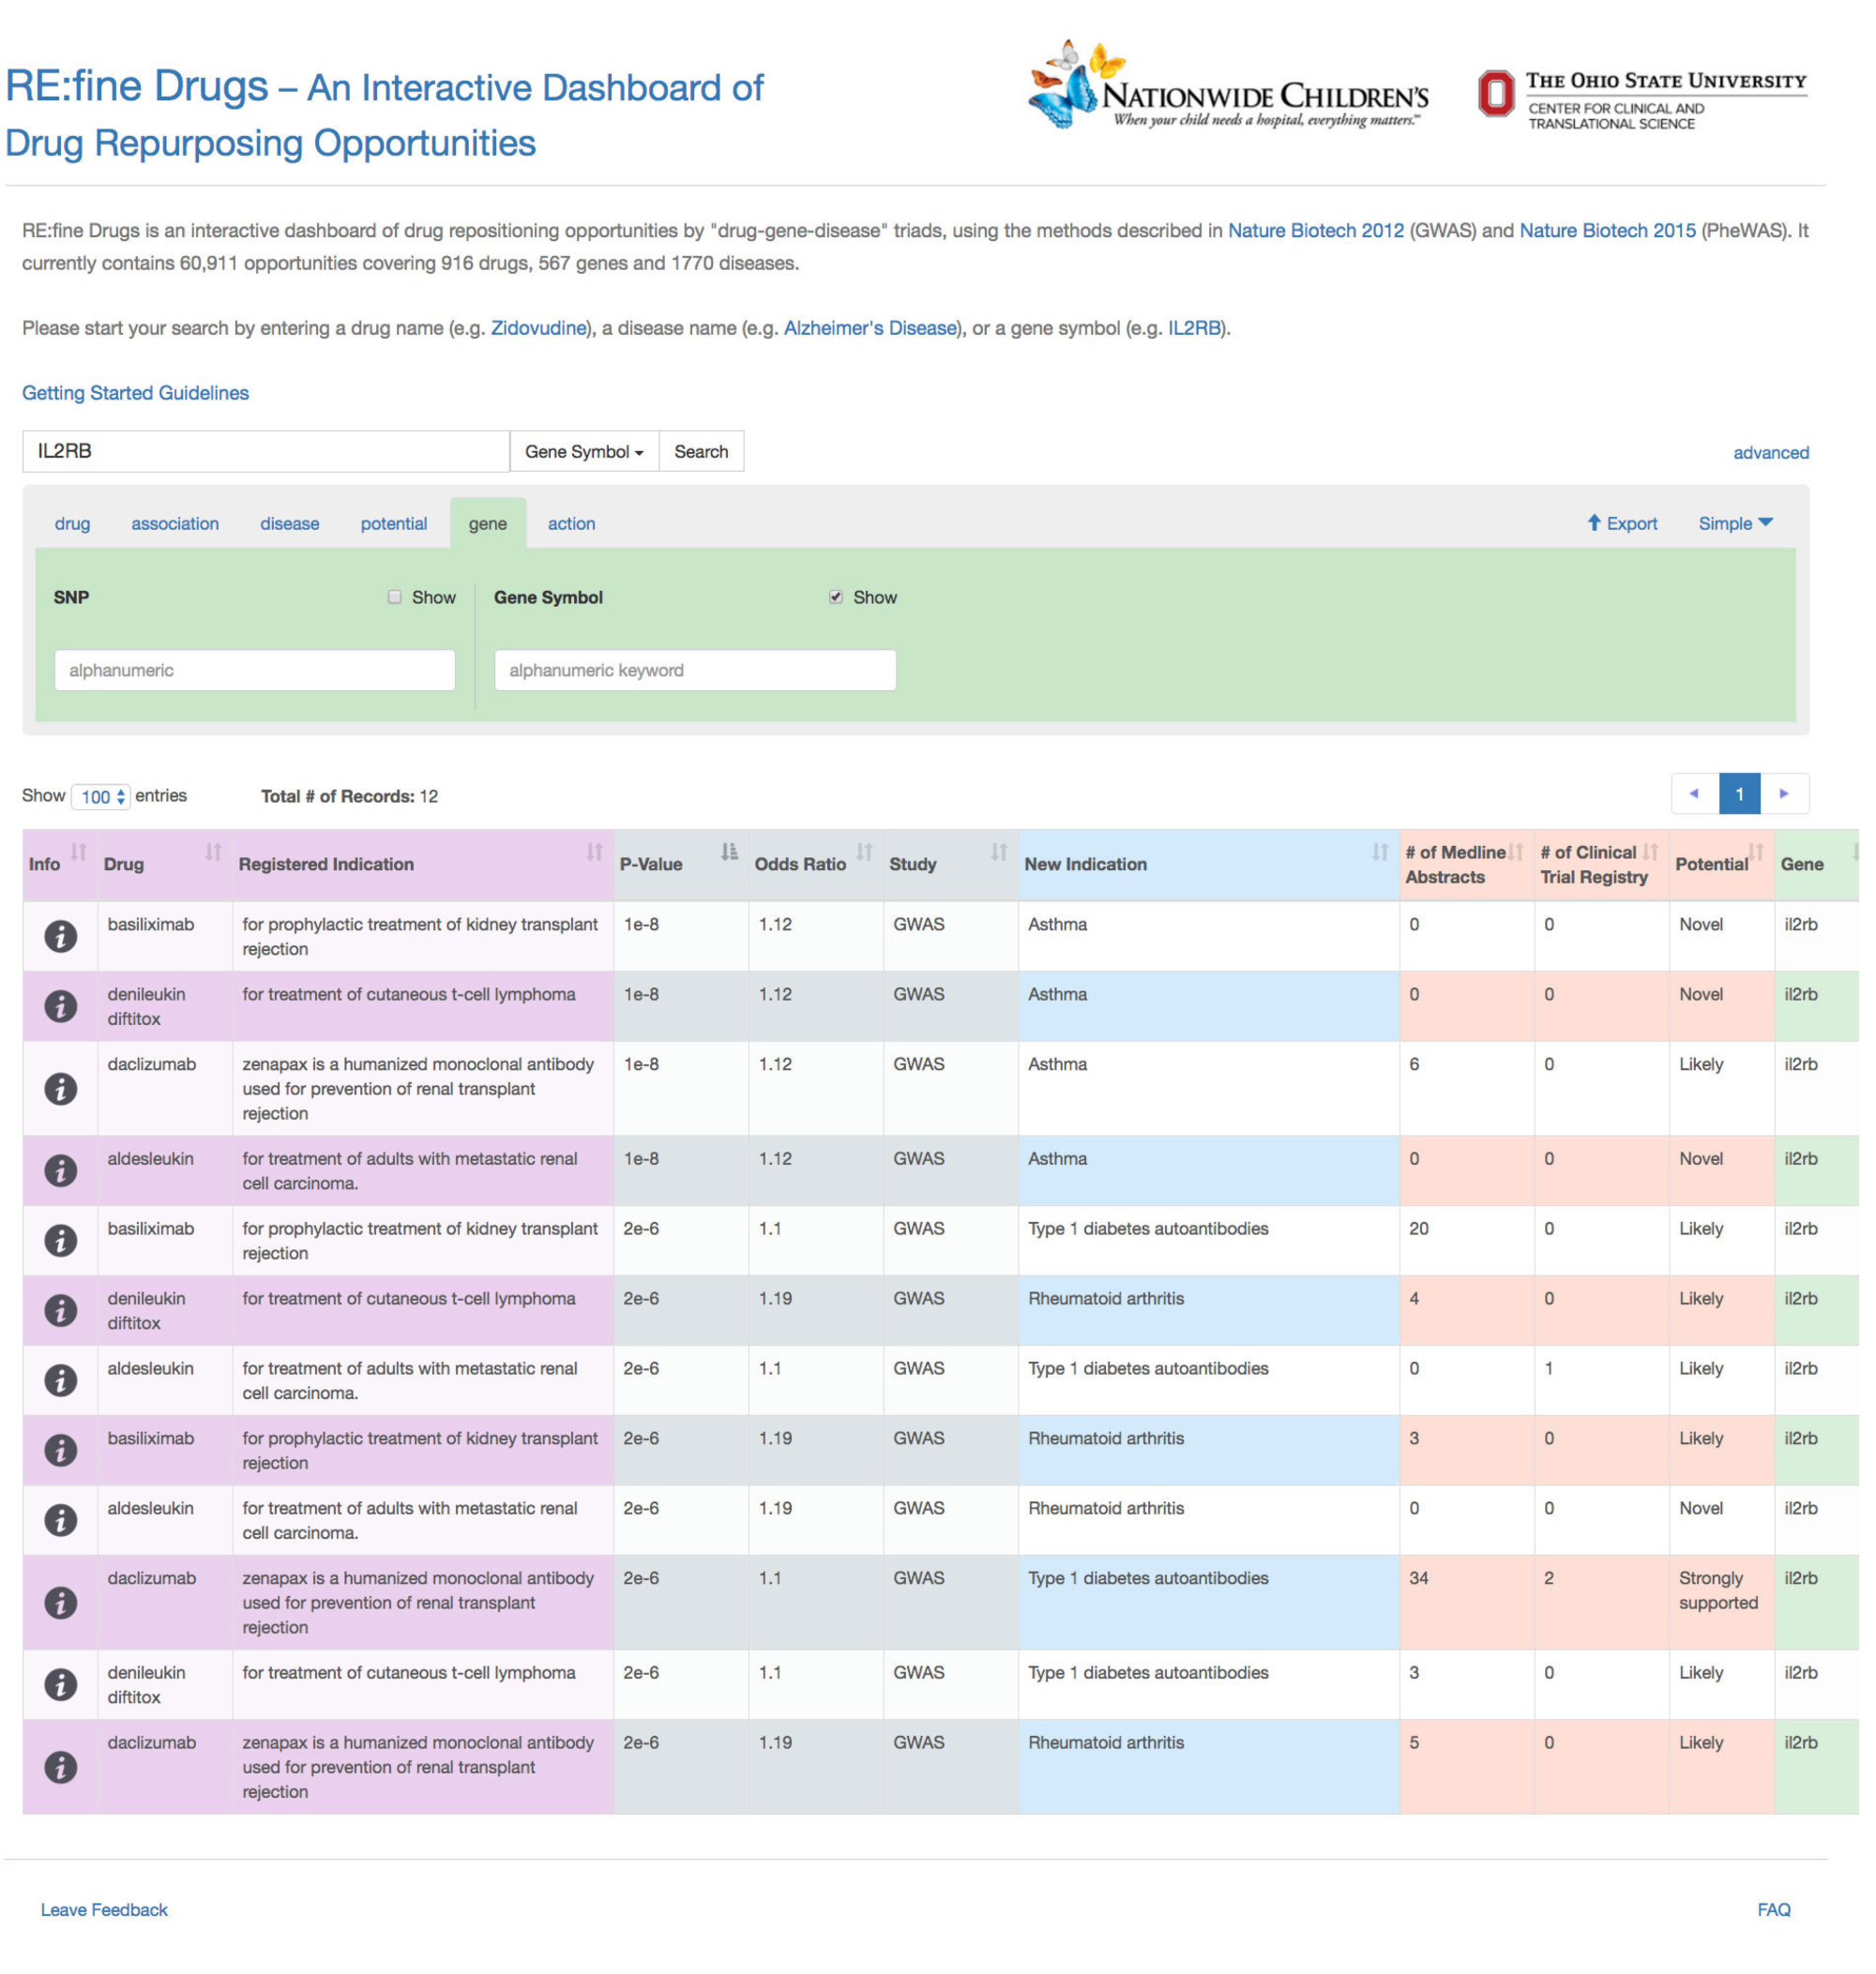The image size is (1876, 1974).
Task: Uncheck the Gene Symbol Show checkbox
Action: (x=836, y=597)
